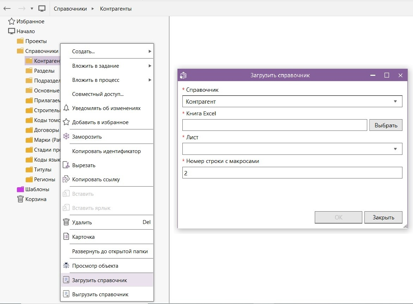
Task: Click the star icon beside Добавить в избранное
Action: (x=66, y=122)
